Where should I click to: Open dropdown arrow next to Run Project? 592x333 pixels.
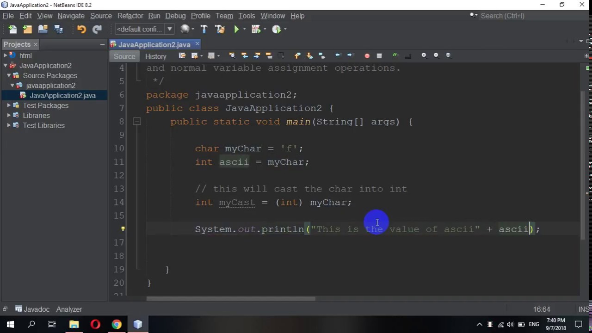pos(246,29)
